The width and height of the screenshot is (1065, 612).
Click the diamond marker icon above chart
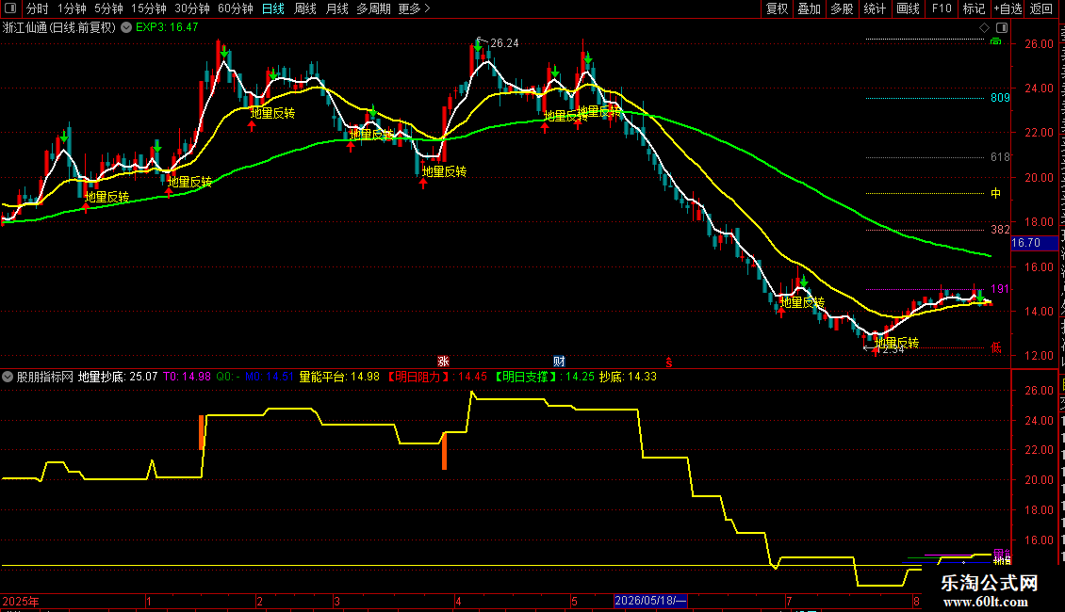(984, 28)
